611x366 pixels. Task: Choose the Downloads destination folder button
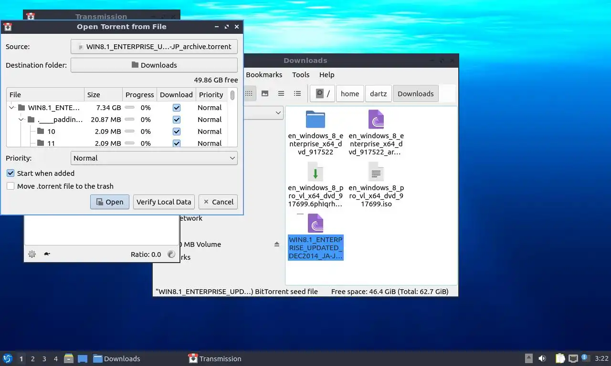(154, 65)
